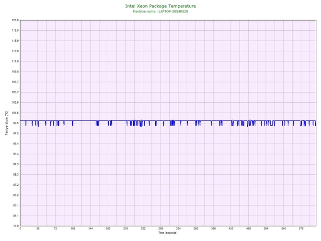
Task: Select the 72 time axis label
Action: (56, 229)
